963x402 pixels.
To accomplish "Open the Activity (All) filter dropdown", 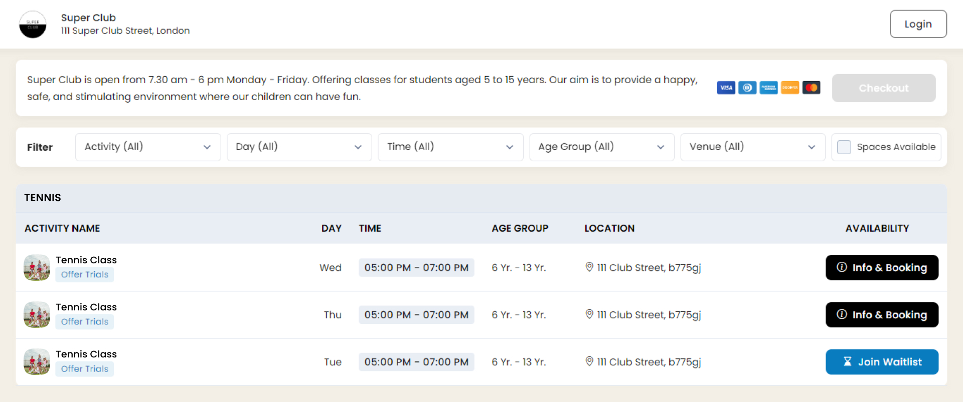I will coord(147,147).
